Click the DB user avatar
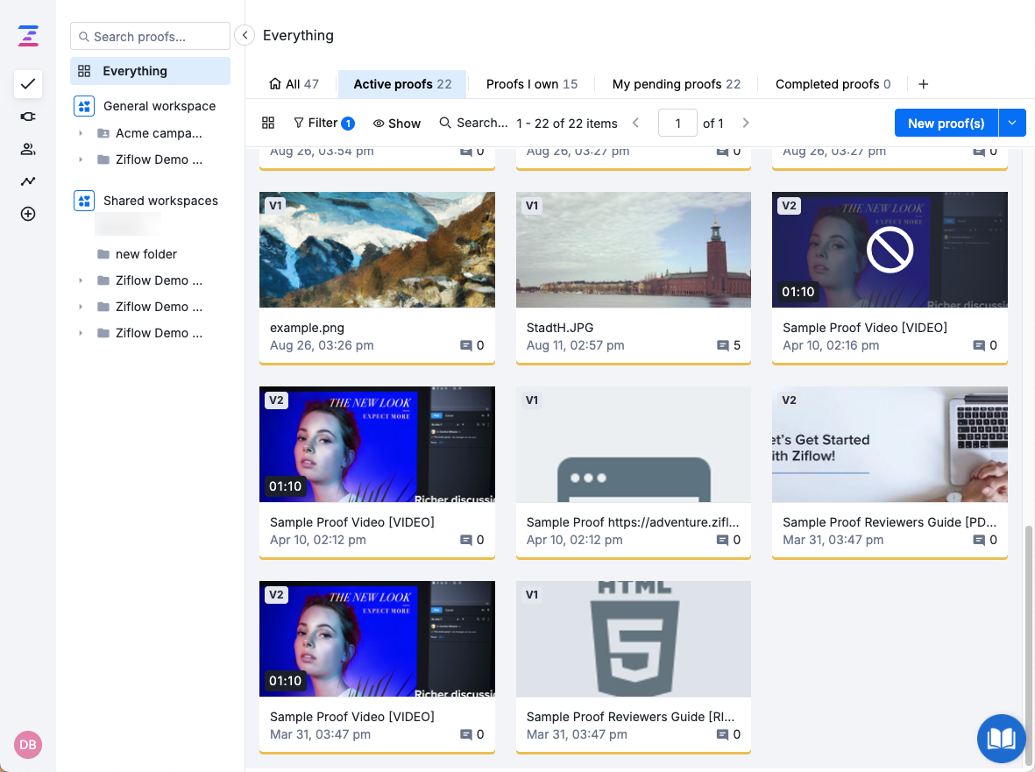The height and width of the screenshot is (772, 1035). click(28, 744)
